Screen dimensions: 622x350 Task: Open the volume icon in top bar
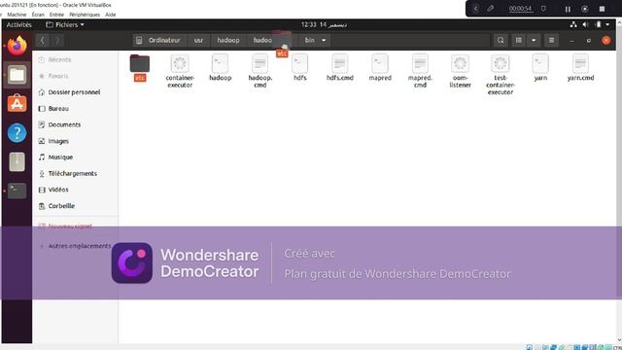tap(585, 24)
